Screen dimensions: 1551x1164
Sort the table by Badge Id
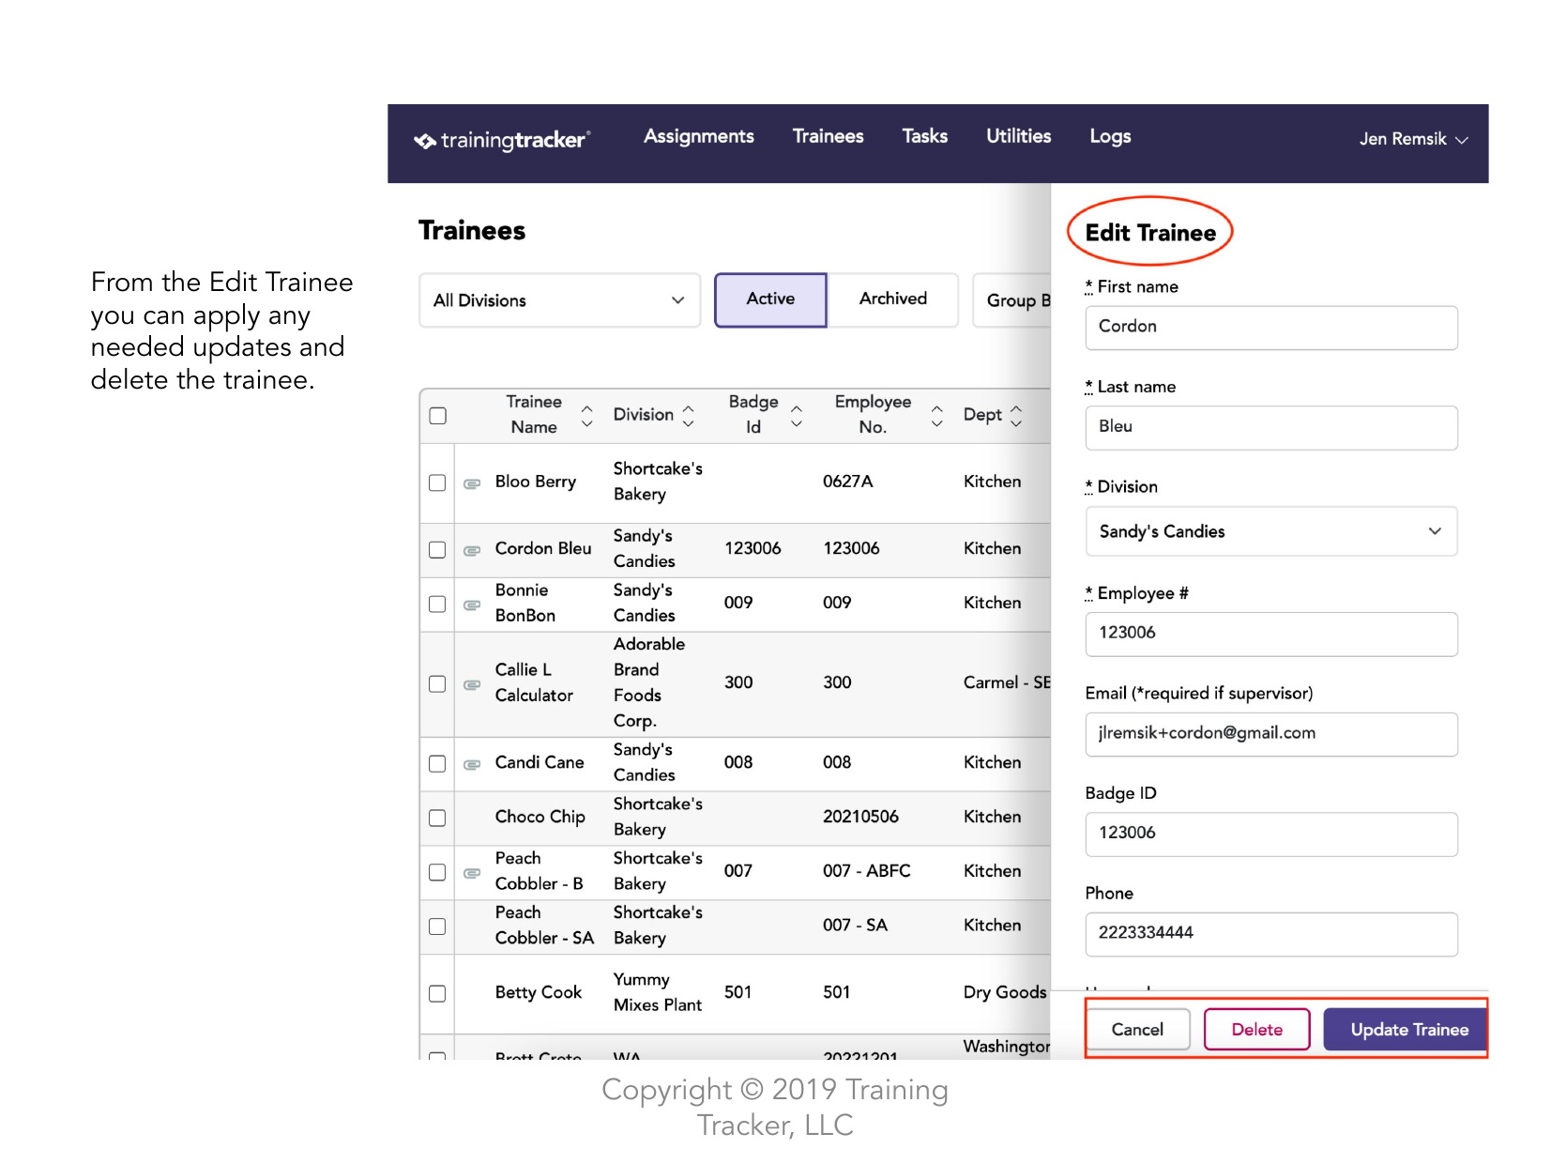[x=797, y=416]
